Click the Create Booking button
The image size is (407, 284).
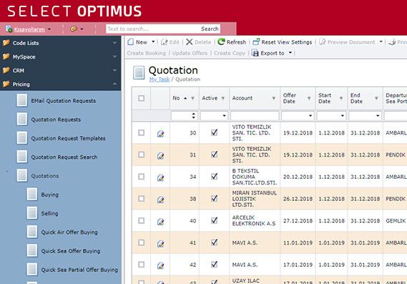coord(147,53)
